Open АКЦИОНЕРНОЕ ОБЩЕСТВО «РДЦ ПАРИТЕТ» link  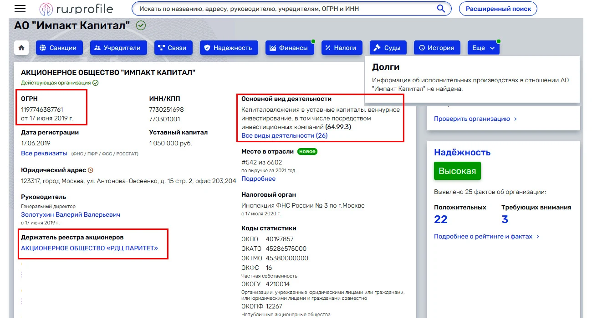click(x=89, y=248)
